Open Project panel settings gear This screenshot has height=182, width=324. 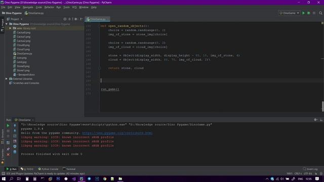(76, 19)
